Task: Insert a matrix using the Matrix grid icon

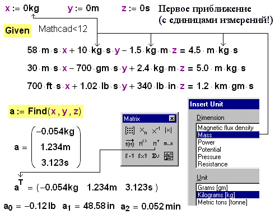Action: point(130,131)
